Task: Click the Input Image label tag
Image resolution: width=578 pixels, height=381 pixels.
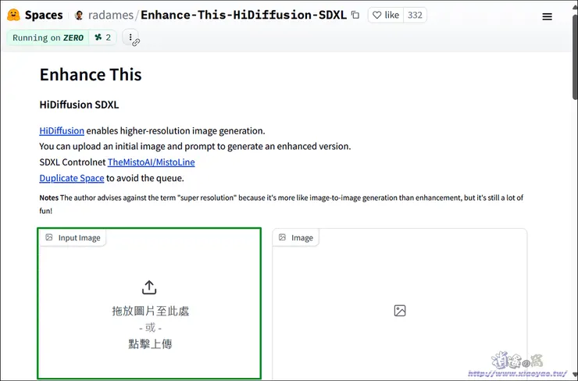Action: pos(73,237)
